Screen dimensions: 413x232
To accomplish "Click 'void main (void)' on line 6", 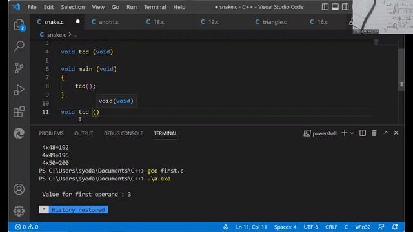I will point(89,69).
